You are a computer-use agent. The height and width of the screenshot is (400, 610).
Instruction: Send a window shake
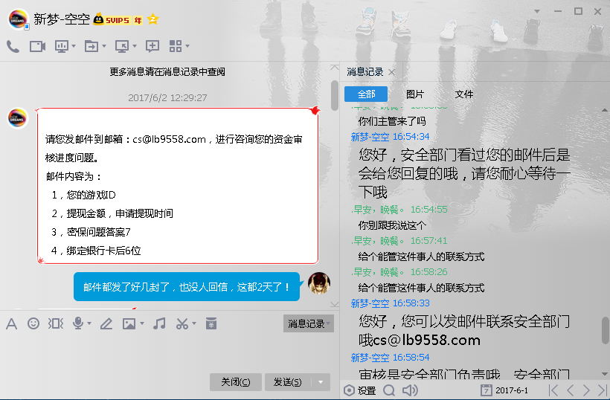(x=56, y=323)
